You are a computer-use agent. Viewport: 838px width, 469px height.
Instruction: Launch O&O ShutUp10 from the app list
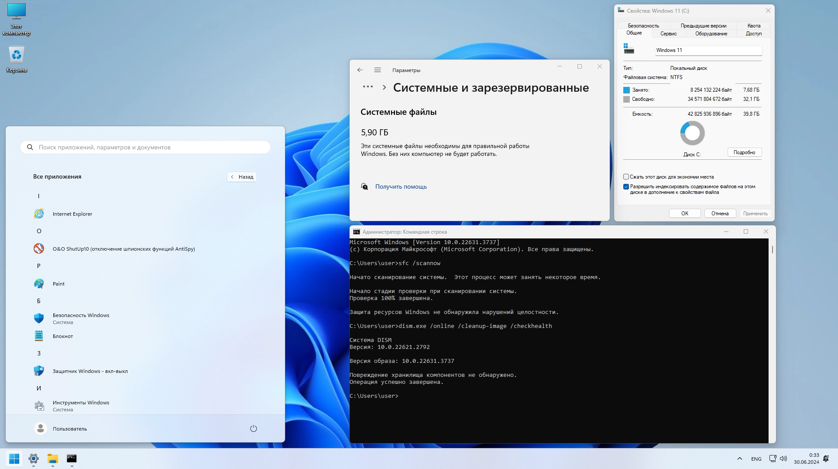(x=39, y=248)
